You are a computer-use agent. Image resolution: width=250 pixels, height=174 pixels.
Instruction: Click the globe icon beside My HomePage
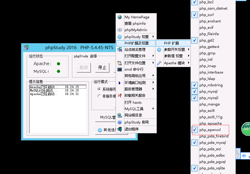click(120, 17)
